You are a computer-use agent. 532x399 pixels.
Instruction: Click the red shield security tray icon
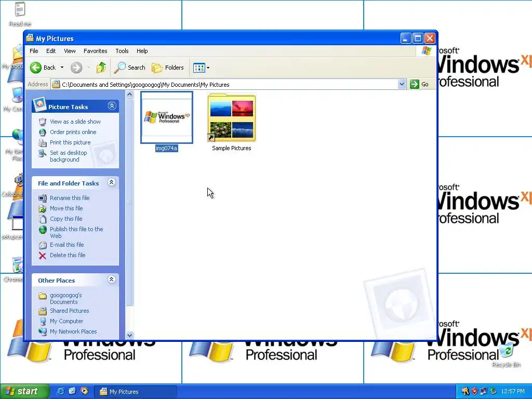pyautogui.click(x=474, y=391)
